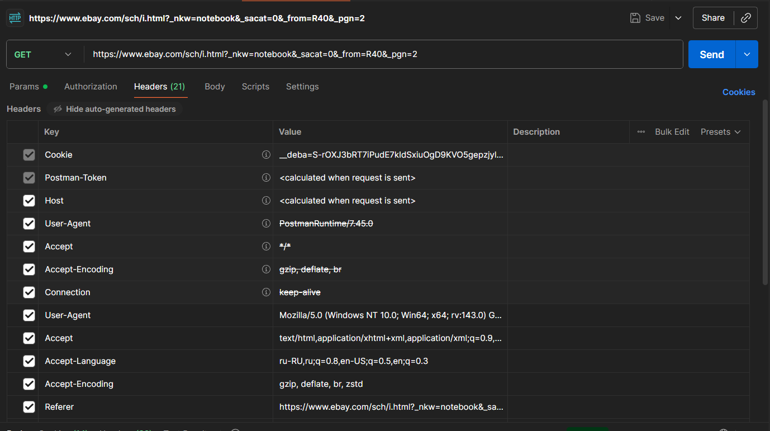Copy request link via chain icon
770x431 pixels.
[x=745, y=18]
